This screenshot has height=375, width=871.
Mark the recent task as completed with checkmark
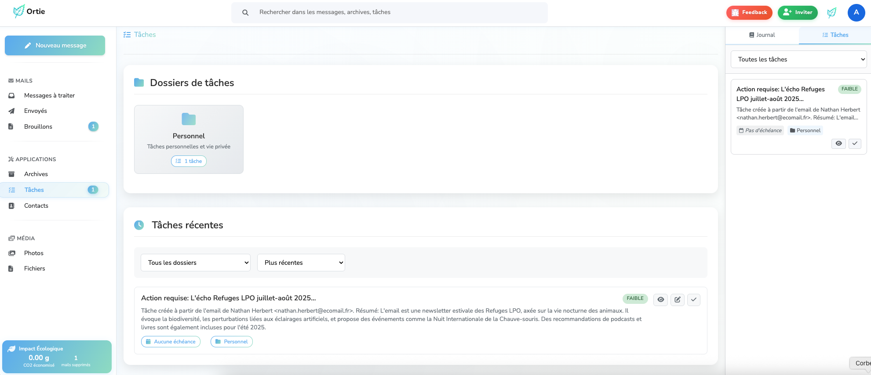point(693,299)
